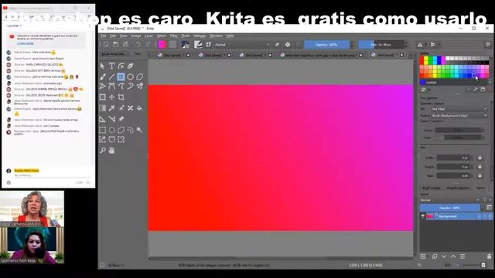Select the Zoom magnifier tool
The image size is (495, 278).
coord(102,151)
